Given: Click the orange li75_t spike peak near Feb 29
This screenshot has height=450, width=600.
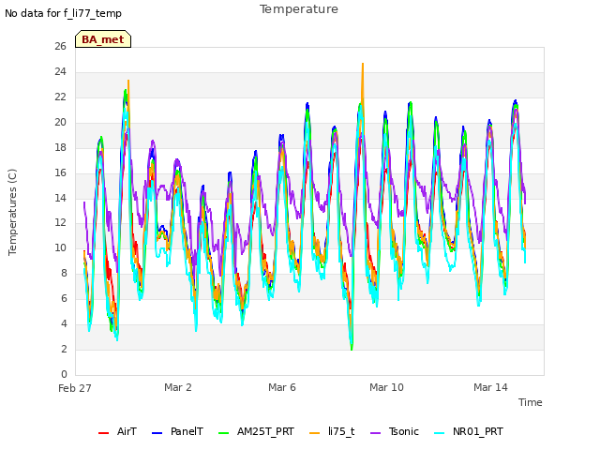Looking at the screenshot, I should 128,82.
